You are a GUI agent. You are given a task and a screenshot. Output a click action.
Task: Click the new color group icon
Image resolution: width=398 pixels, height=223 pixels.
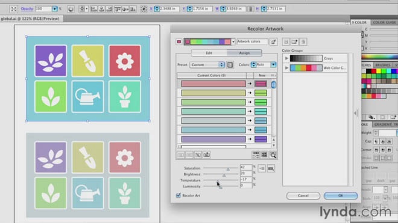(x=294, y=41)
